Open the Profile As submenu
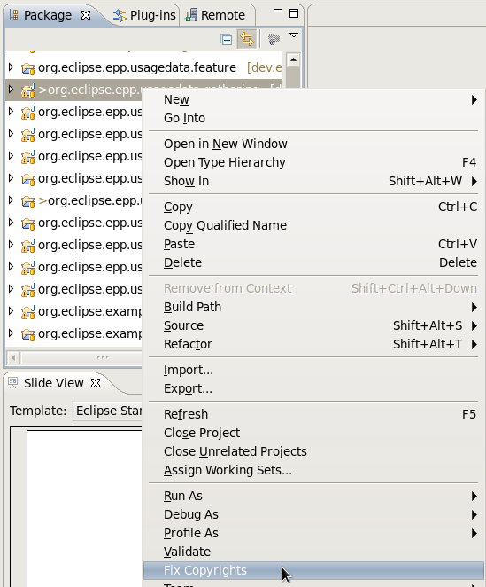 313,533
